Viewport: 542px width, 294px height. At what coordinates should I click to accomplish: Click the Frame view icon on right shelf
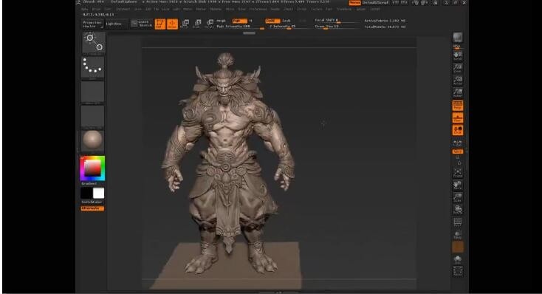point(458,173)
